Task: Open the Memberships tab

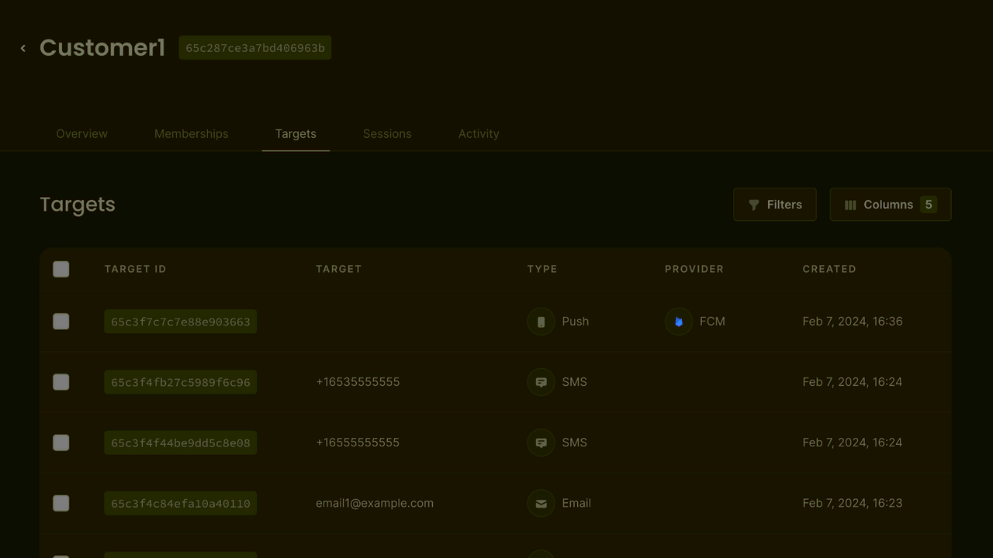Action: [x=191, y=133]
